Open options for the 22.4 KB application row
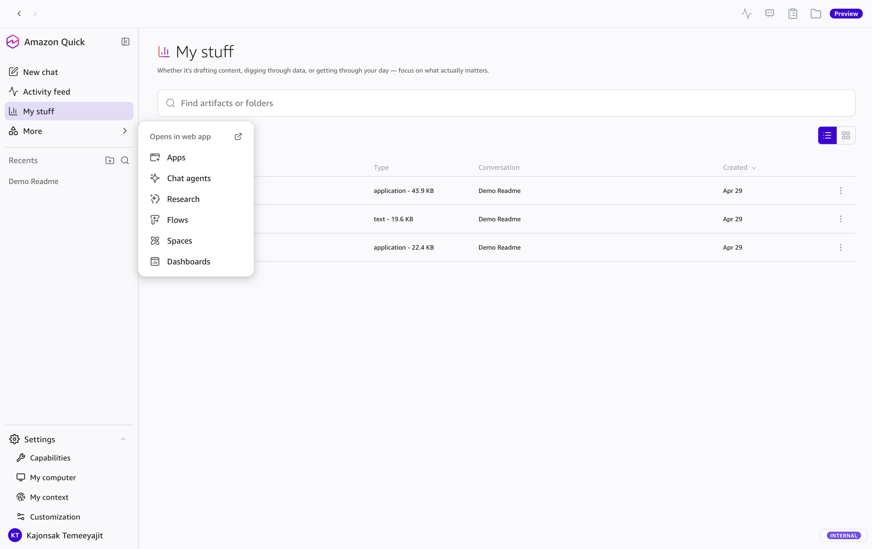 841,247
